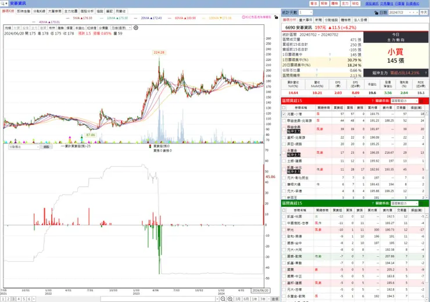
Task: Toggle 分價量 chart overlay button
Action: tap(103, 28)
